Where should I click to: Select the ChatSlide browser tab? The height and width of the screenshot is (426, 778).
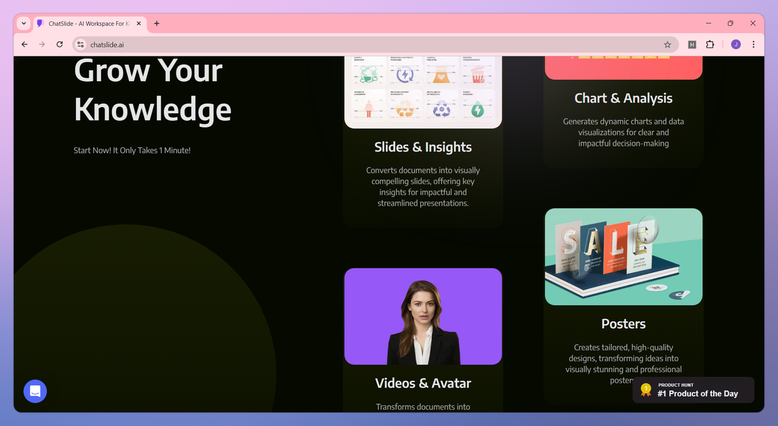pyautogui.click(x=89, y=23)
